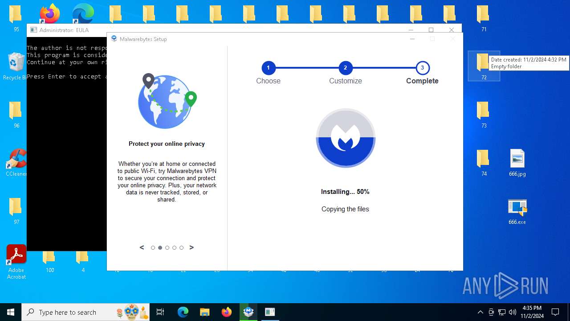Viewport: 570px width, 321px height.
Task: Open the taskbar clock and date
Action: click(532, 312)
